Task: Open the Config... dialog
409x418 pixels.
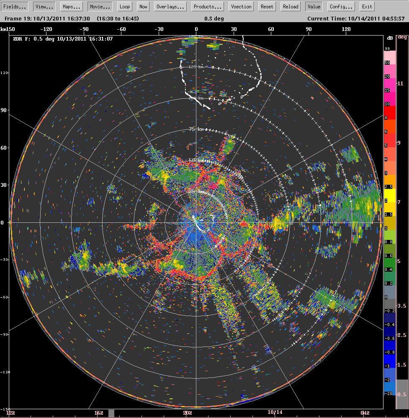Action: click(x=341, y=7)
